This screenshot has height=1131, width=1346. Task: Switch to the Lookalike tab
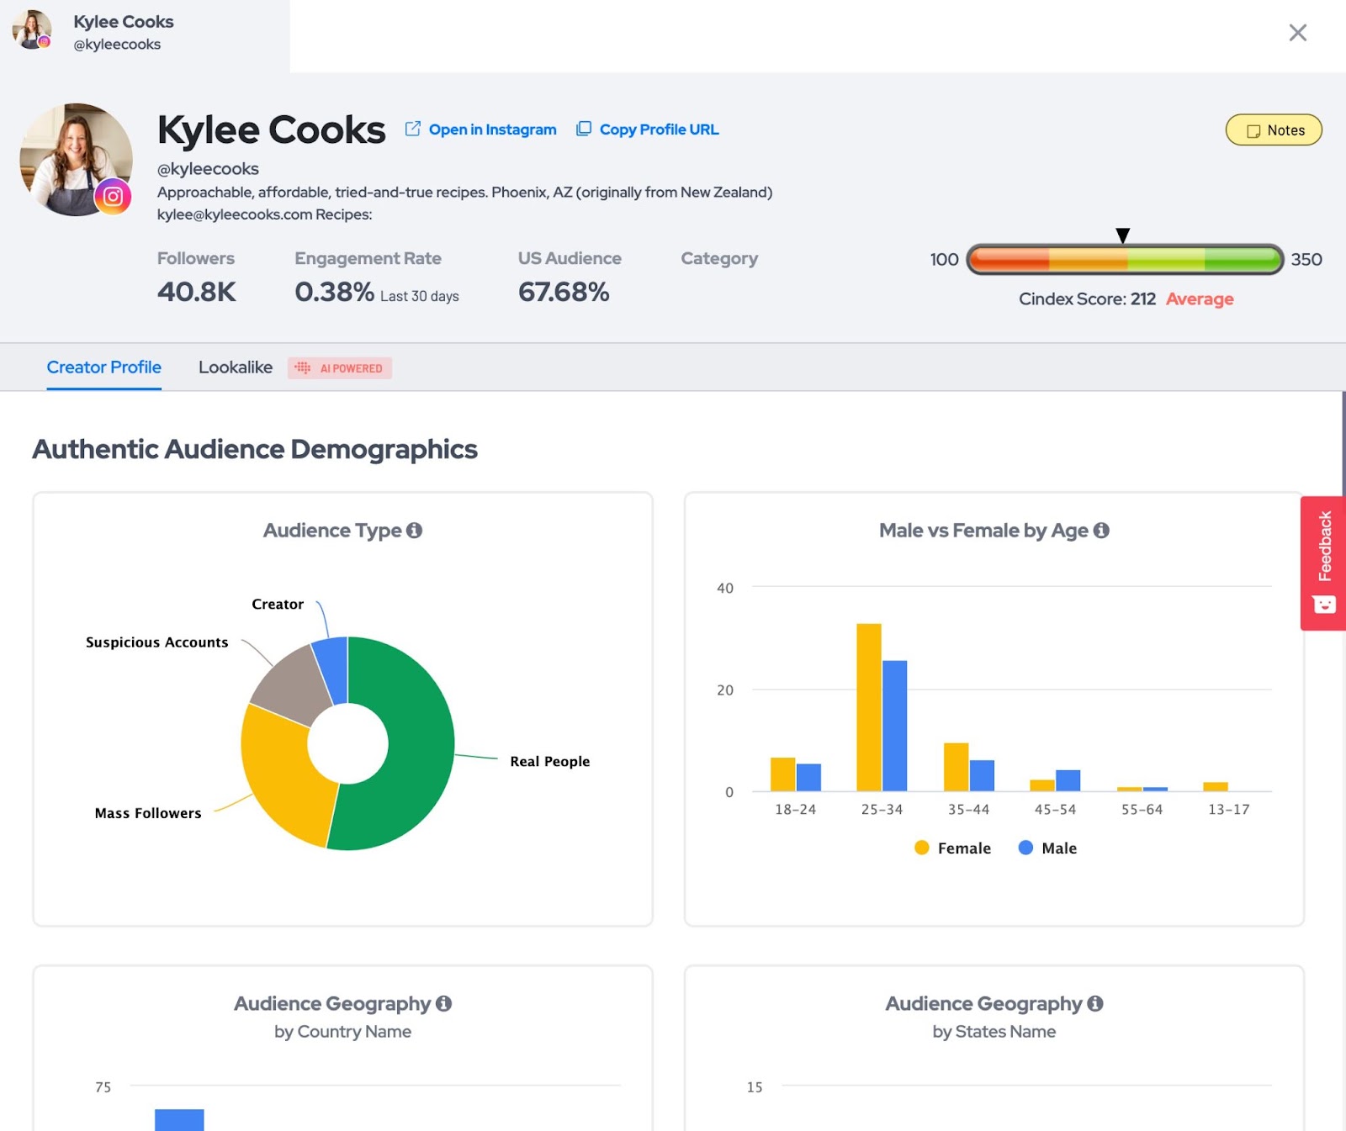pyautogui.click(x=236, y=367)
